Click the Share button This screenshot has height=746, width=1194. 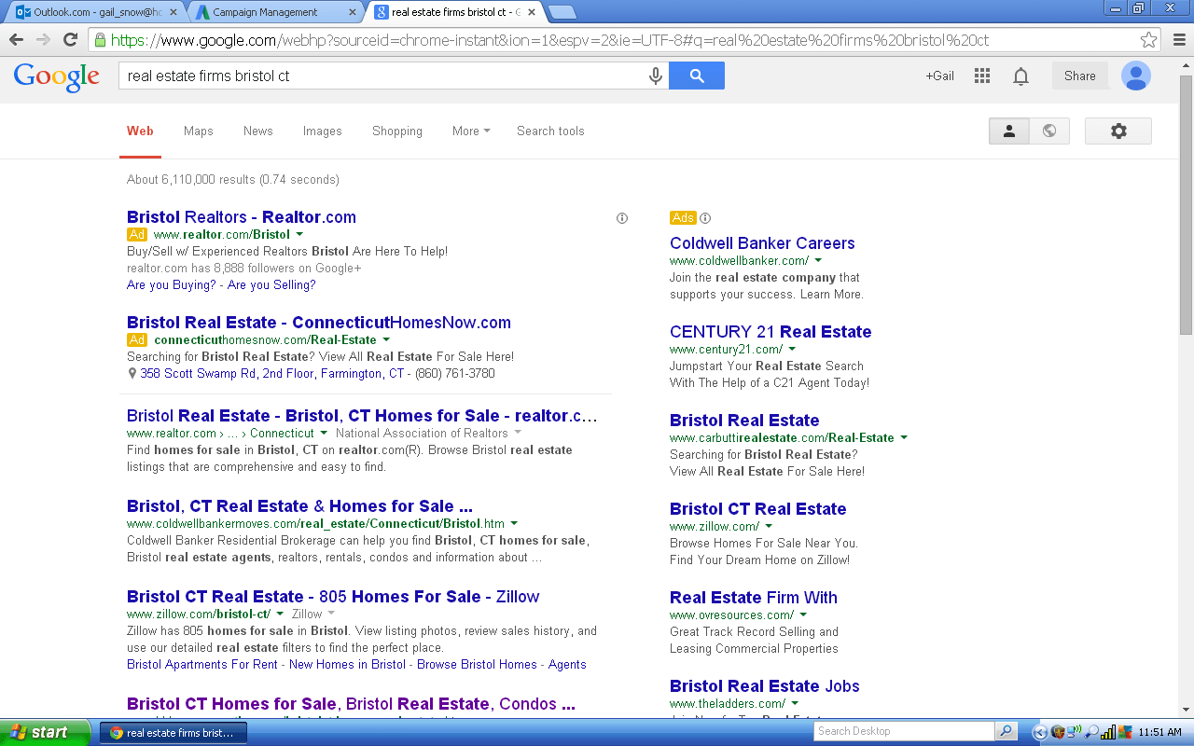point(1080,76)
